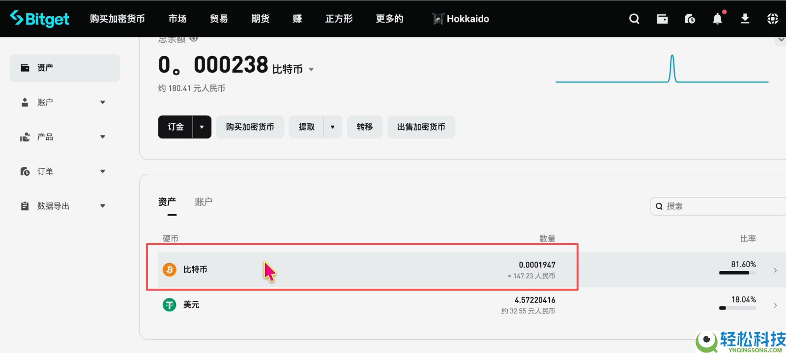
Task: Toggle balance visibility eye icon
Action: click(x=194, y=39)
